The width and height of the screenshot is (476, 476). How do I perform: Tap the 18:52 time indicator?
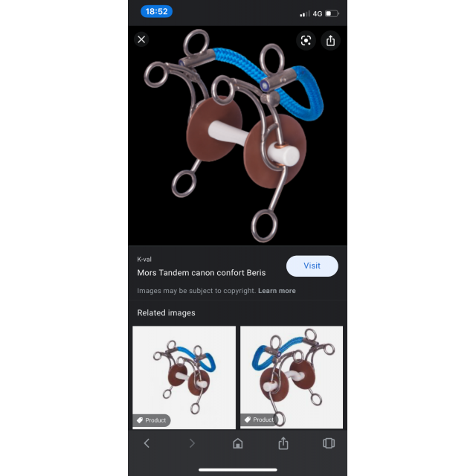[x=156, y=12]
